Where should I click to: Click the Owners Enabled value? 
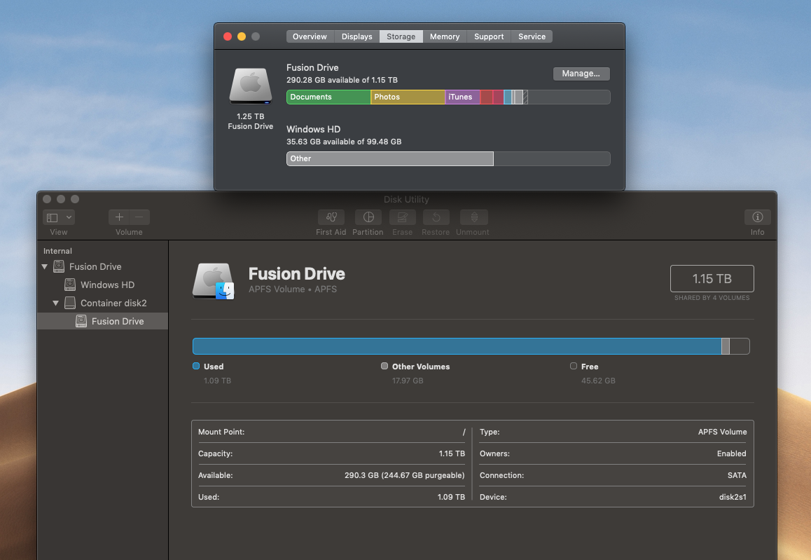pos(731,453)
